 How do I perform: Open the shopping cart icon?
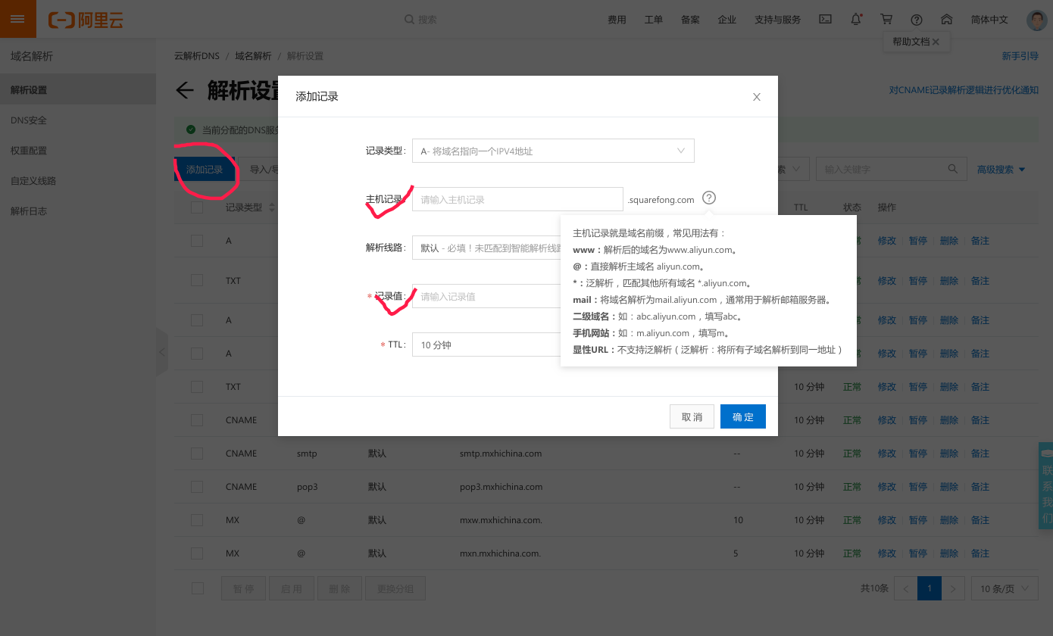point(886,20)
